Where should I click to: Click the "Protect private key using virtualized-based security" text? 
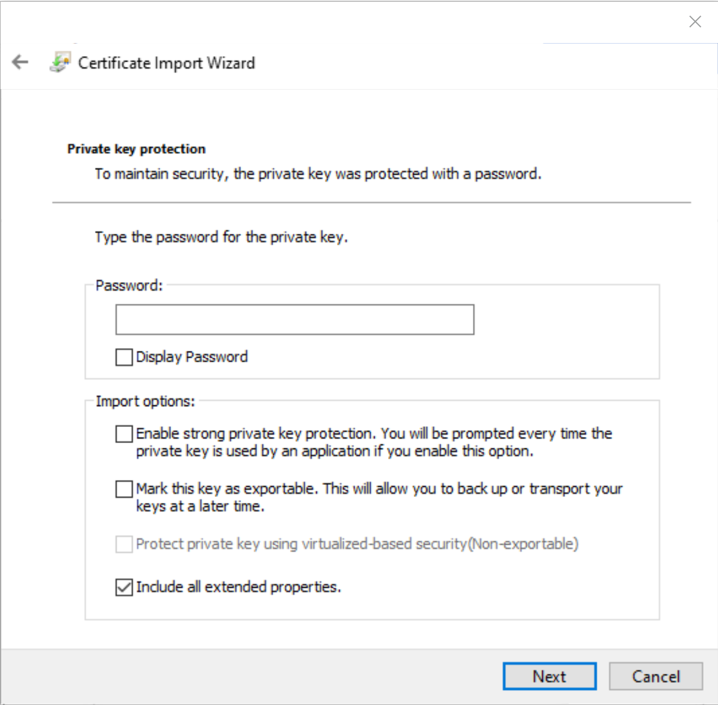pos(357,544)
